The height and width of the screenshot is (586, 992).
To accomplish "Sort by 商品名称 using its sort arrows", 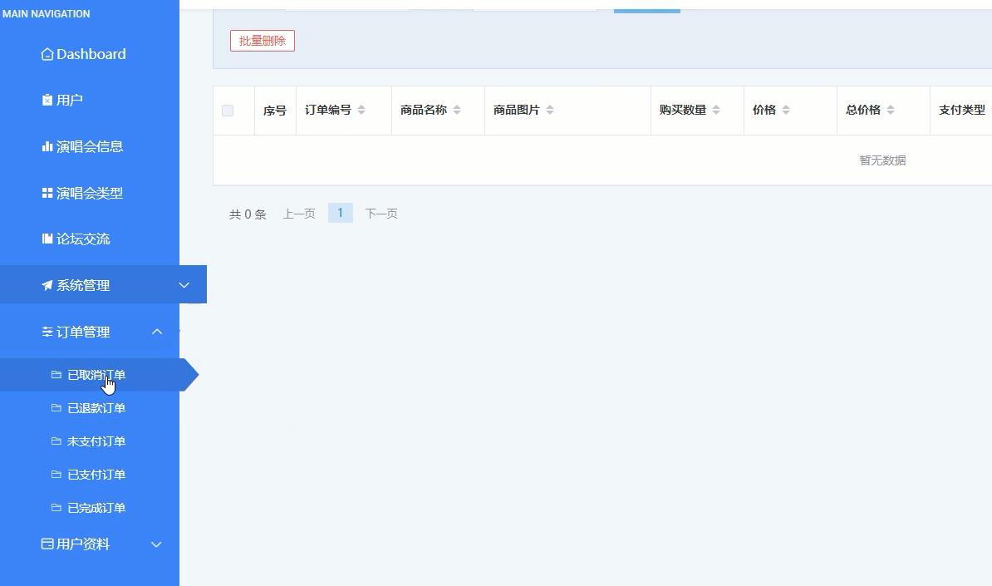I will point(457,110).
